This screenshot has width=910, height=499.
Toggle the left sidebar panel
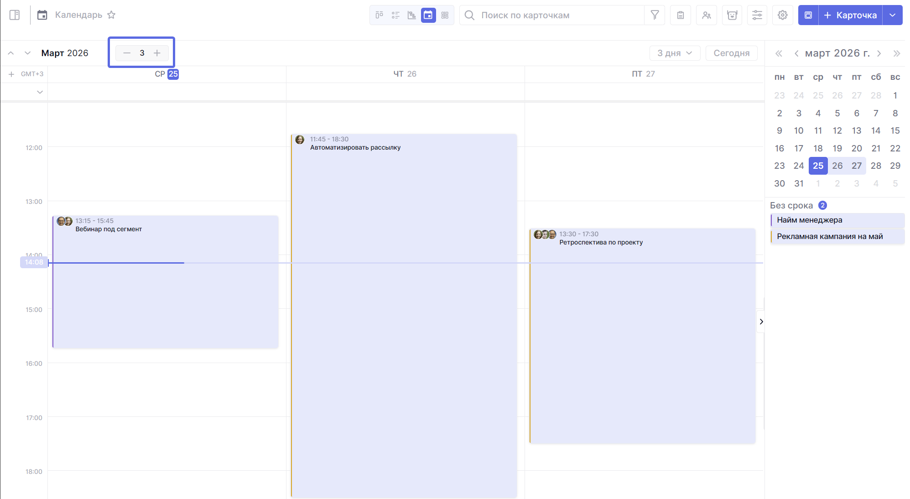tap(15, 15)
